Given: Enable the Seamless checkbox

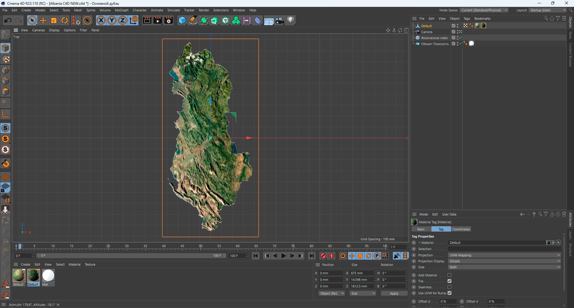Looking at the screenshot, I should point(449,287).
